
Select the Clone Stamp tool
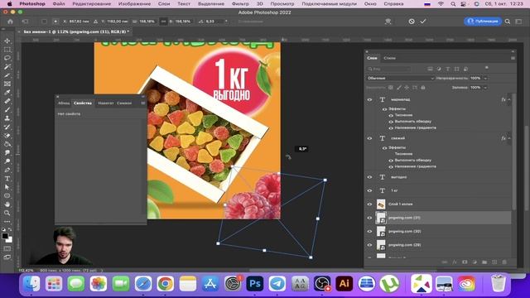[7, 118]
